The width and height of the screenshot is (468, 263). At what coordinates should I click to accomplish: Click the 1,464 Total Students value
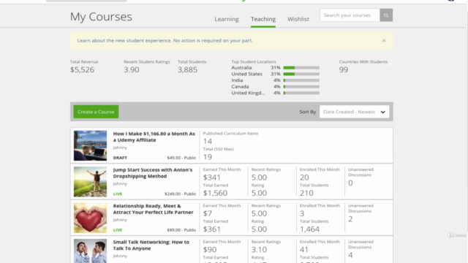(x=309, y=229)
